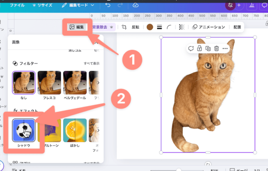This screenshot has width=268, height=171.
Task: Click the rotate handle below the cat image
Action: [x=208, y=164]
